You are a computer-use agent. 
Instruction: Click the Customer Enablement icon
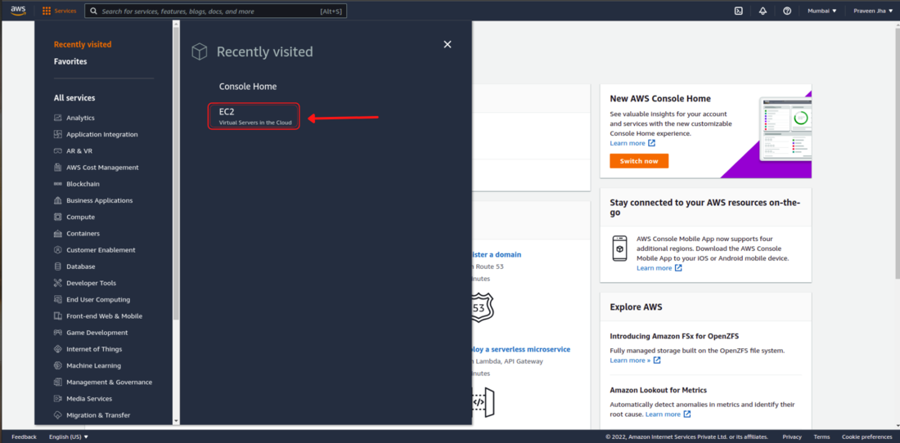click(x=57, y=250)
